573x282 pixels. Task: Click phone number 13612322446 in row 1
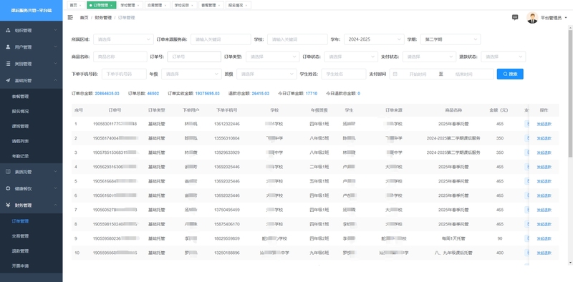click(227, 124)
